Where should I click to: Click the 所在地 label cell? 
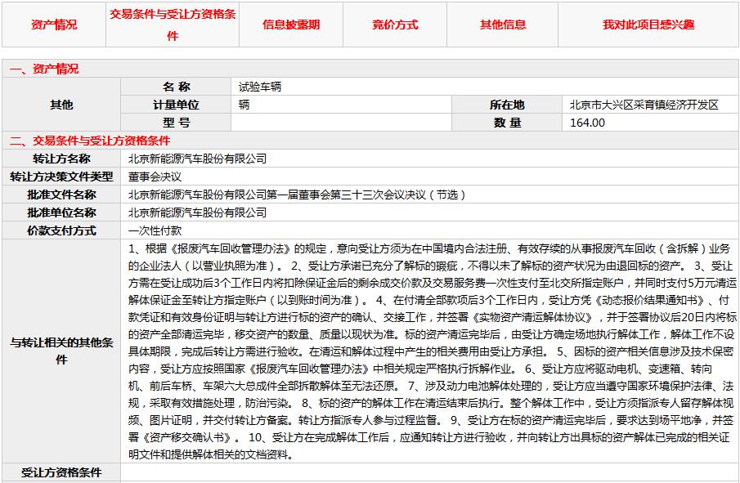tap(507, 105)
